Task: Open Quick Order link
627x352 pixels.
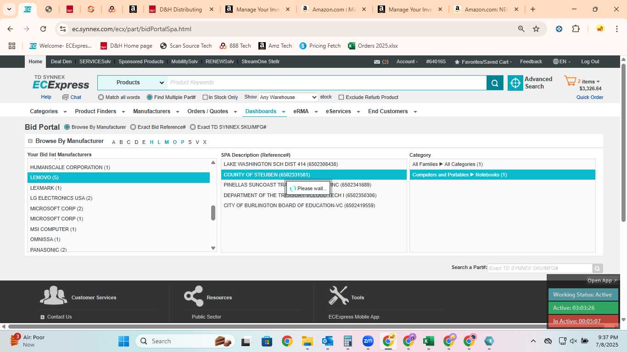Action: click(x=589, y=97)
